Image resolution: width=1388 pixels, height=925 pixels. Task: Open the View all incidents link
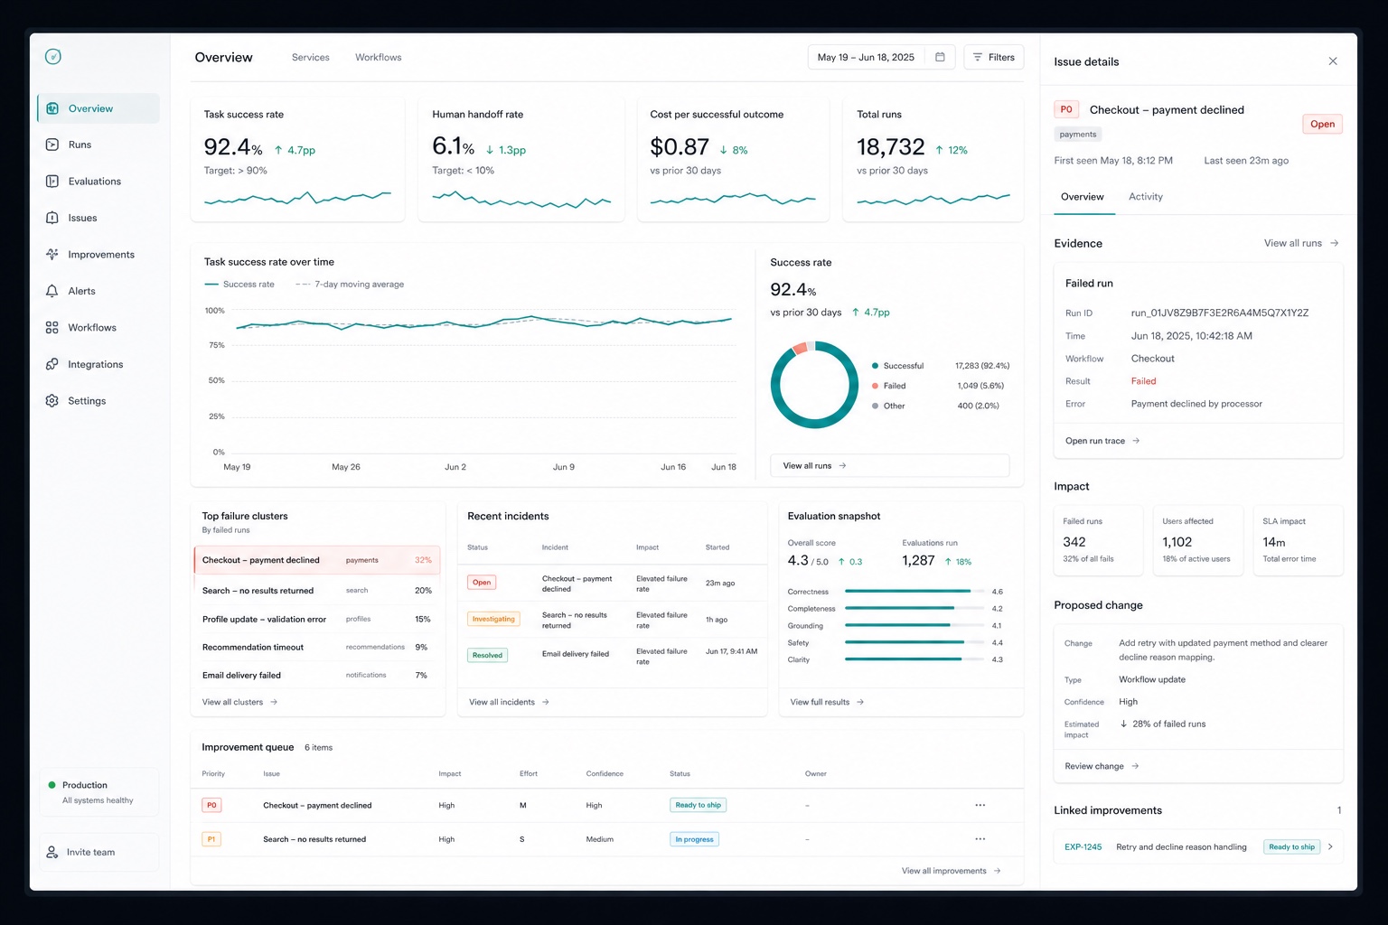tap(510, 702)
